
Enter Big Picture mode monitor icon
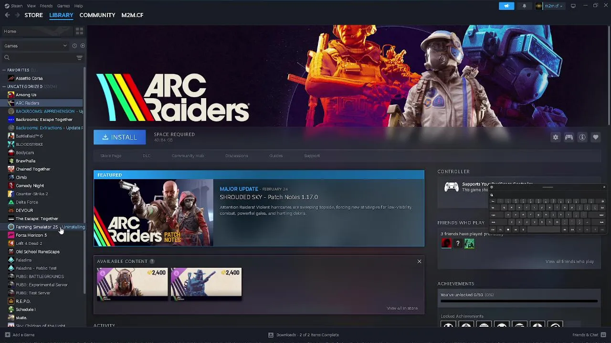[x=573, y=6]
